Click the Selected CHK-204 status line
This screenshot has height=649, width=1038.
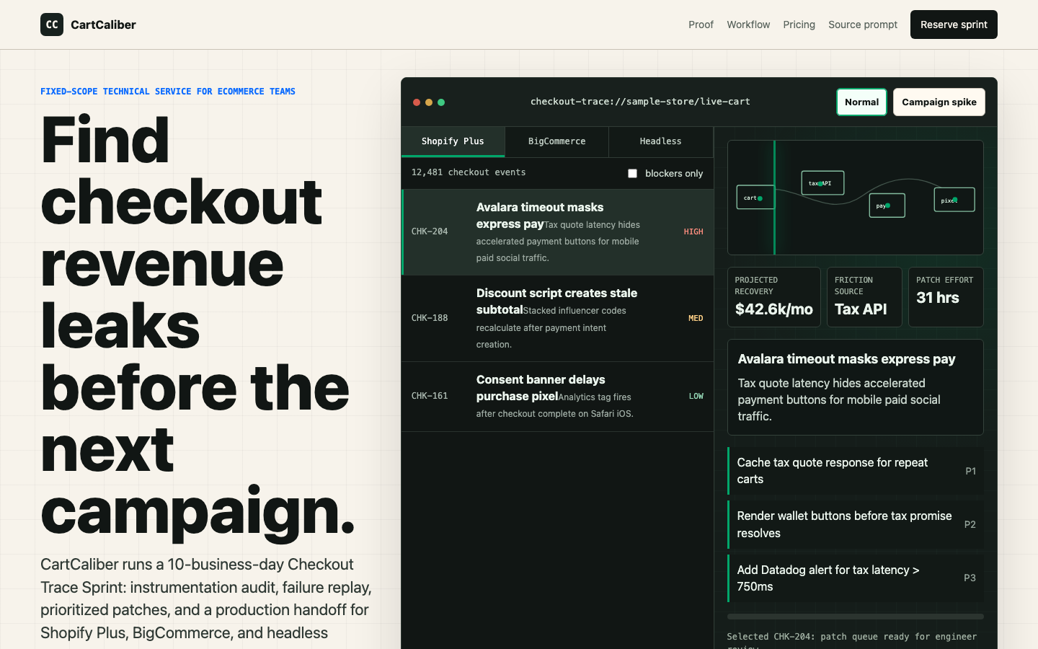pyautogui.click(x=852, y=640)
